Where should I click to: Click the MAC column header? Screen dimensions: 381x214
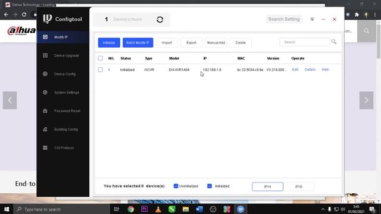pos(241,58)
